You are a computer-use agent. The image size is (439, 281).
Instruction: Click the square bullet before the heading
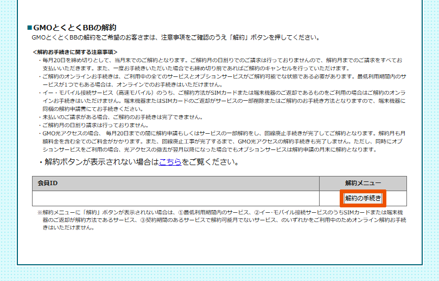point(30,28)
